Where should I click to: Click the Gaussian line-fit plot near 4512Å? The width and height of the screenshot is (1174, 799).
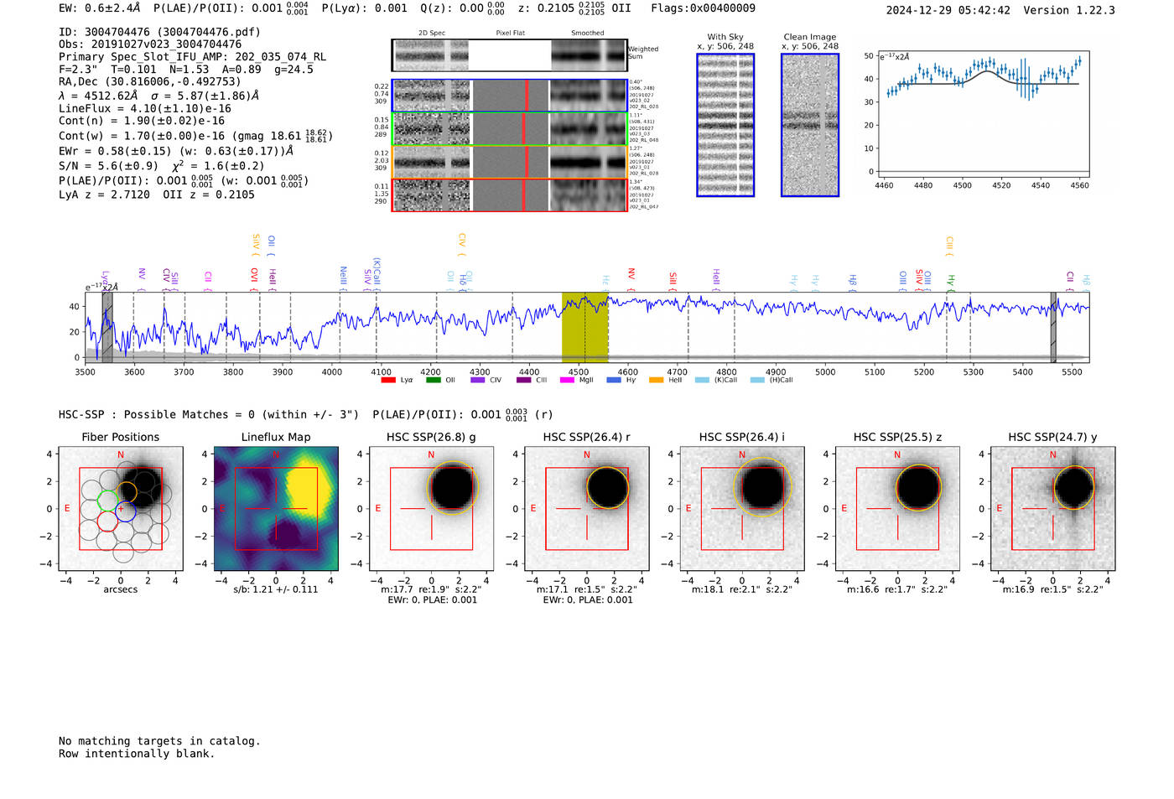[983, 113]
